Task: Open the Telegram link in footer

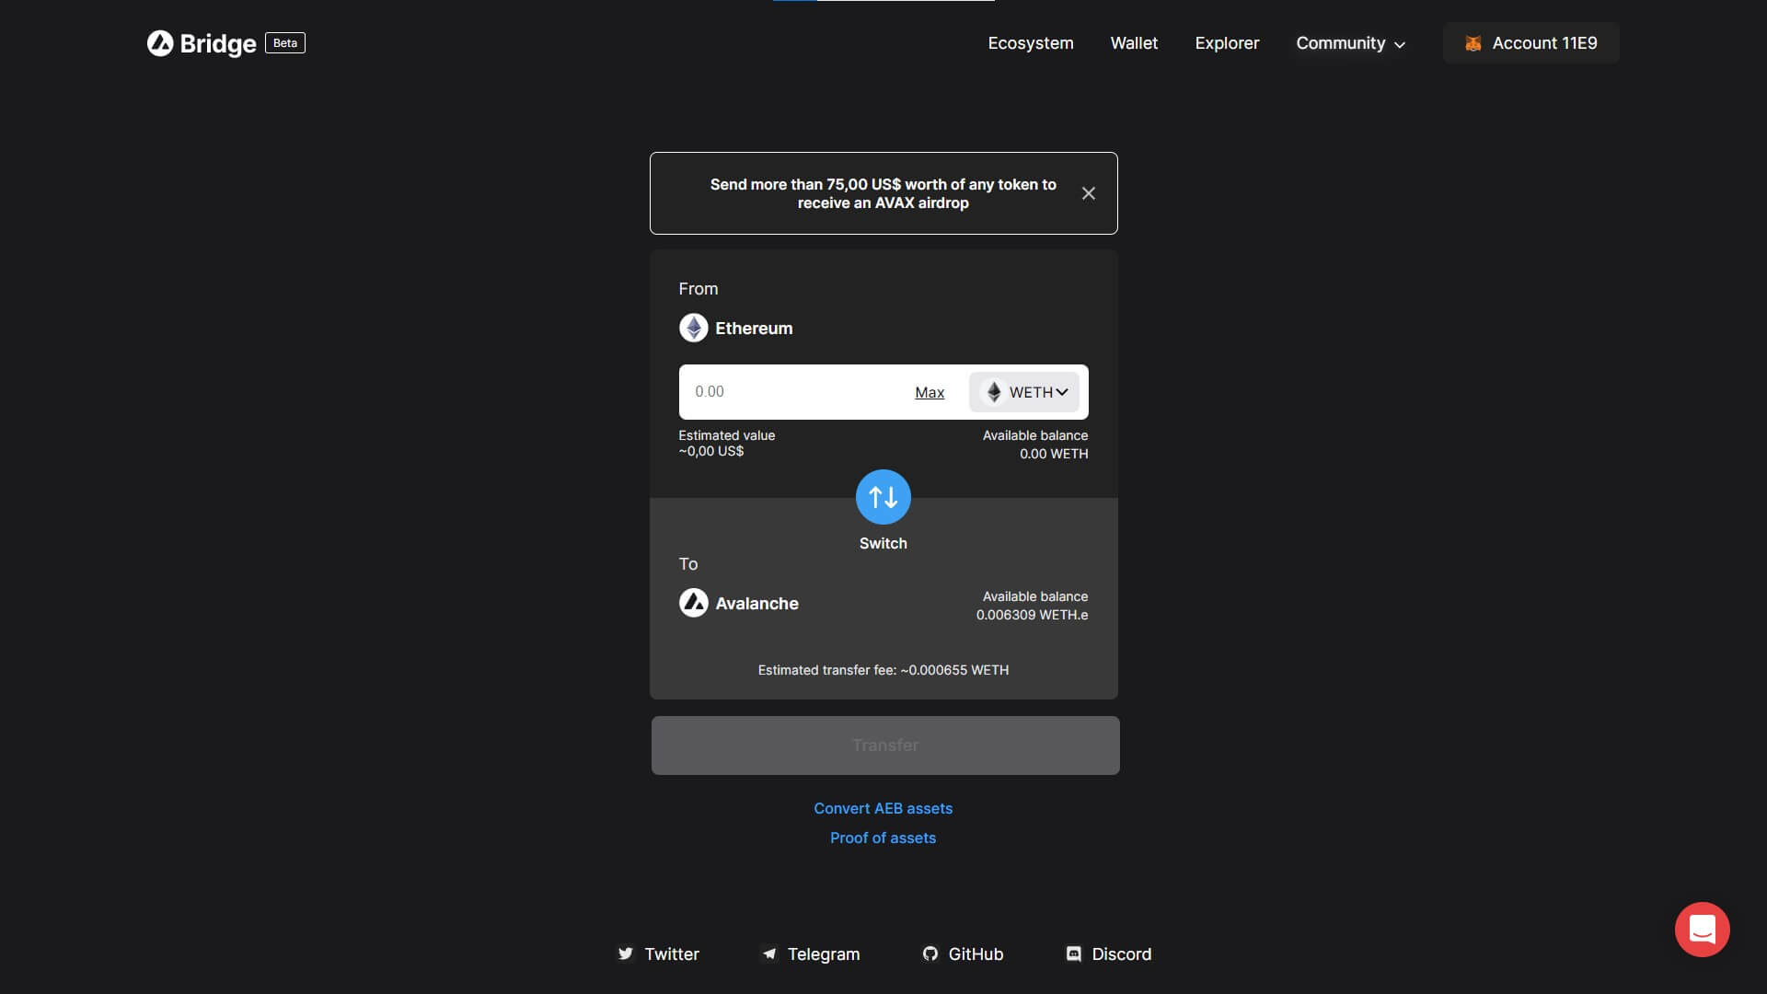Action: pyautogui.click(x=811, y=954)
